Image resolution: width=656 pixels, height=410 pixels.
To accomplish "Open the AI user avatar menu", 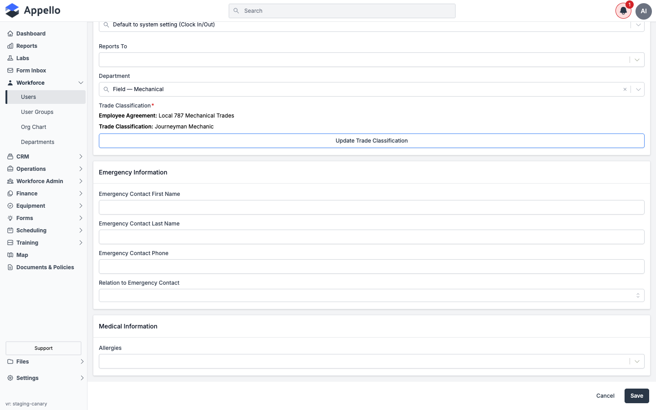I will click(x=644, y=11).
